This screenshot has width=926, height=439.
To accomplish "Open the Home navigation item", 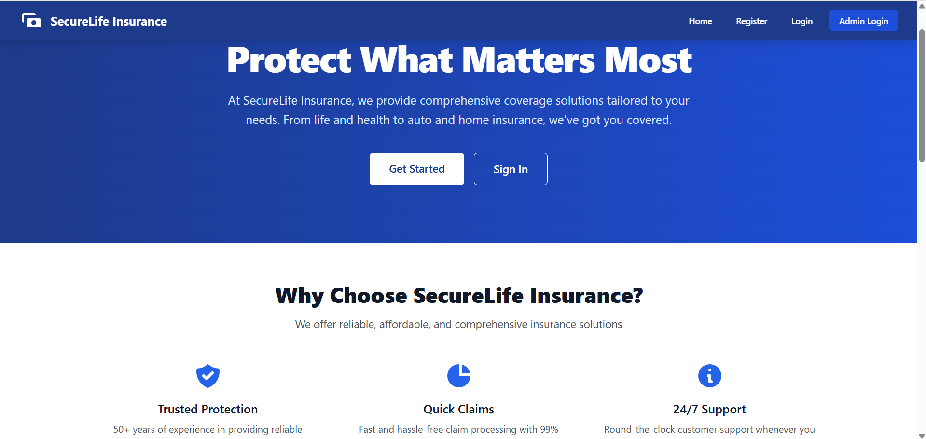I will click(700, 21).
